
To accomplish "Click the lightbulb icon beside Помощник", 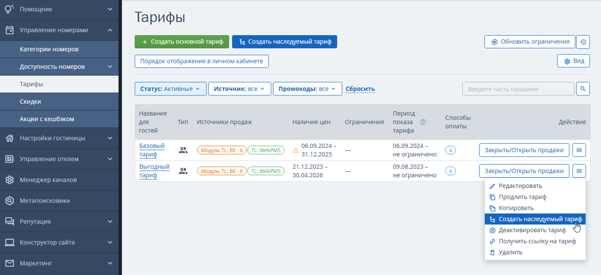I will (x=10, y=9).
